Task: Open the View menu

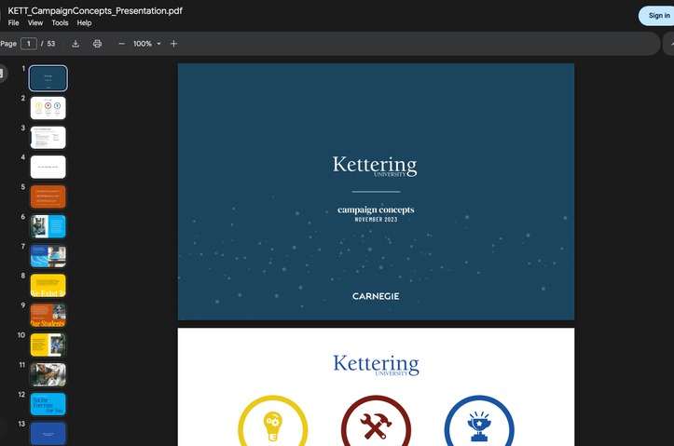Action: [35, 22]
